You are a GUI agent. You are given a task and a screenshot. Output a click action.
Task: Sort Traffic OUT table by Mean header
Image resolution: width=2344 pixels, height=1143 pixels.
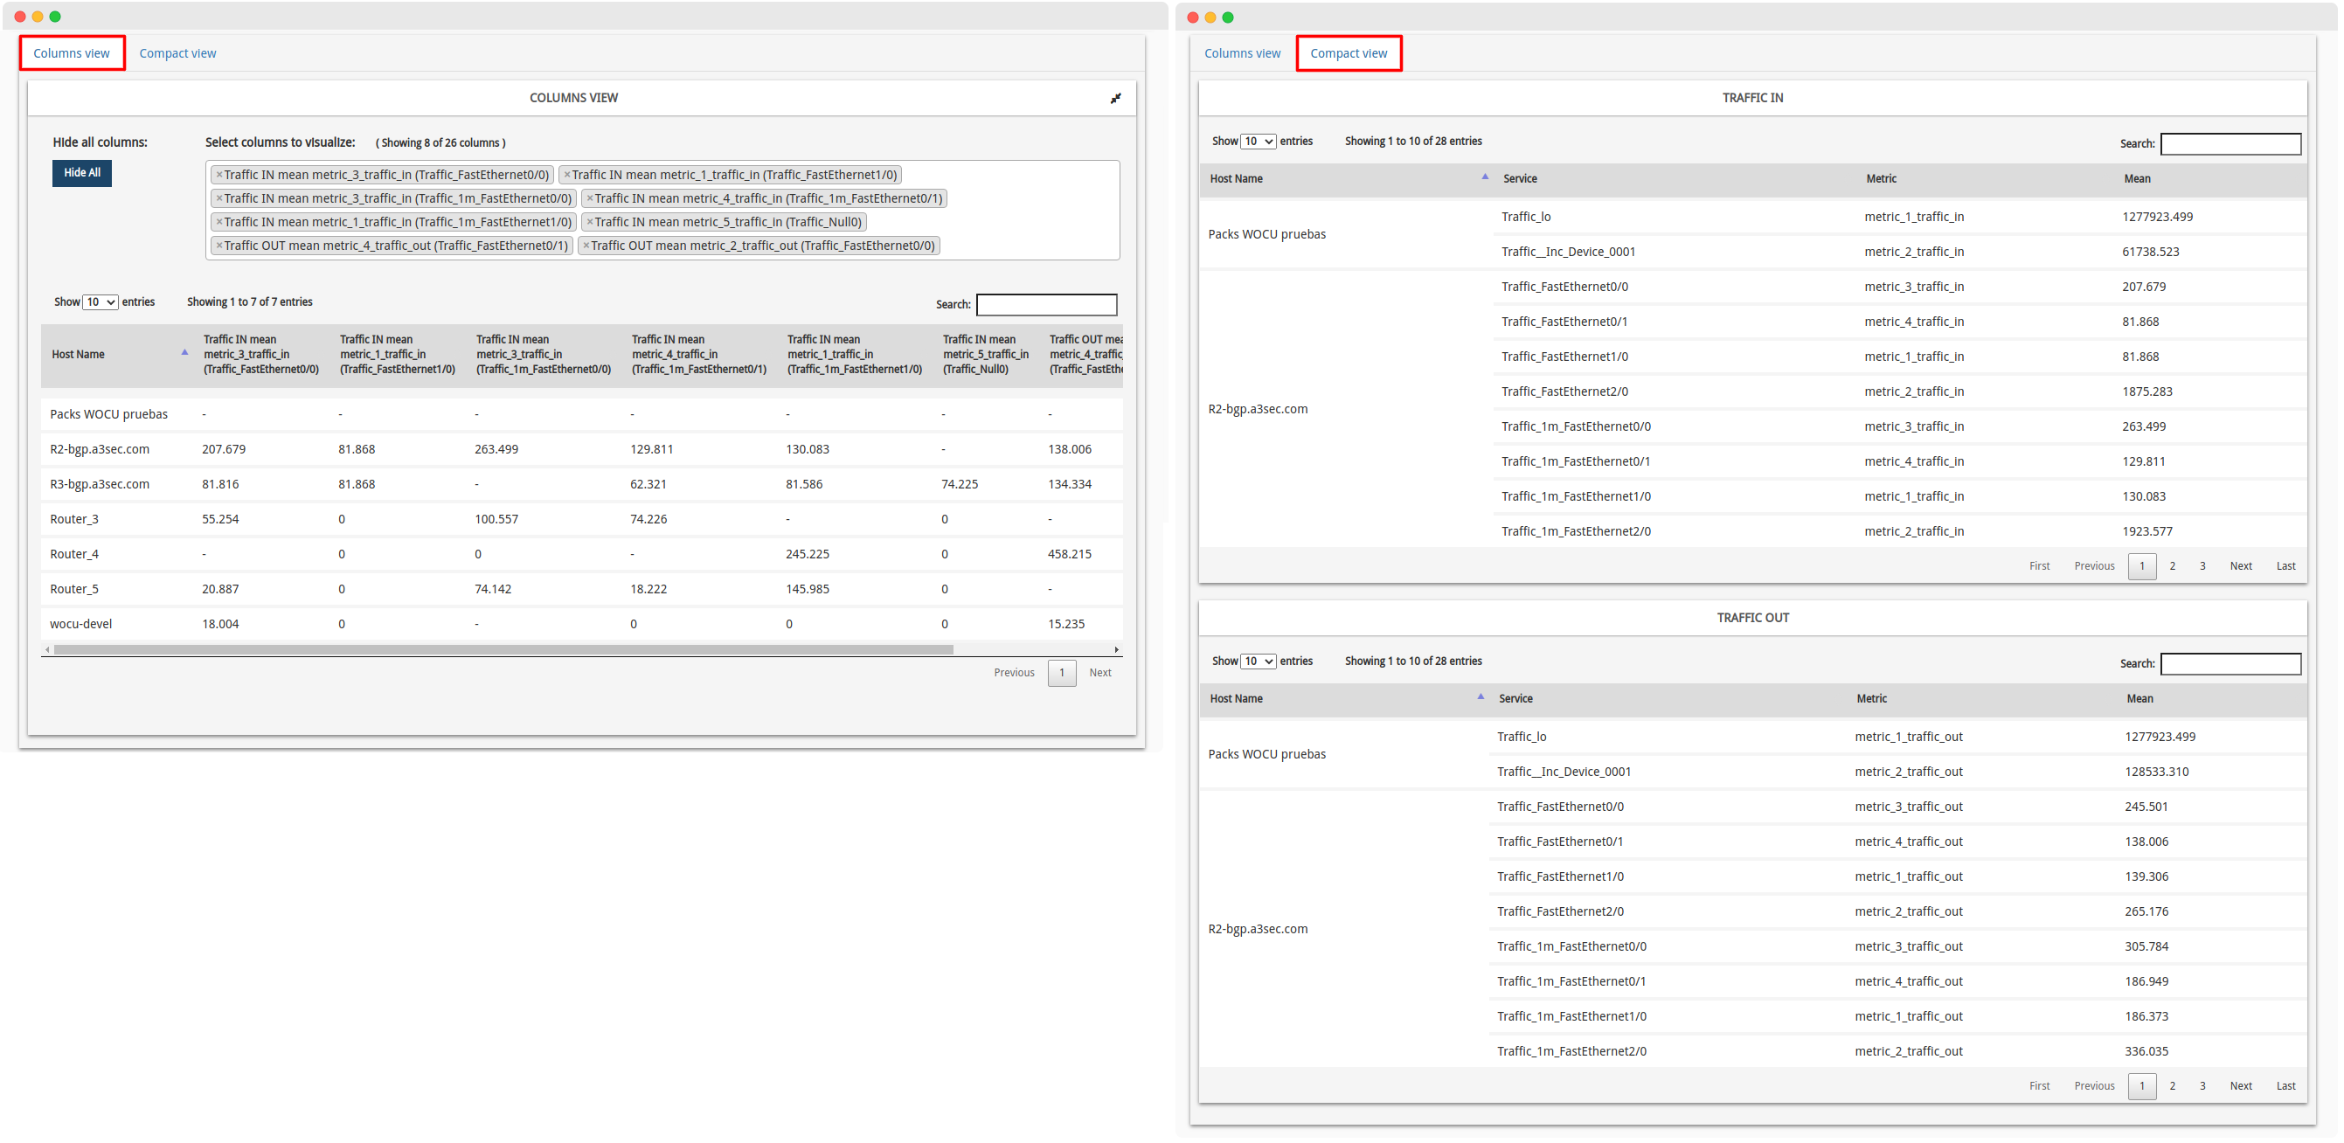[x=2139, y=699]
